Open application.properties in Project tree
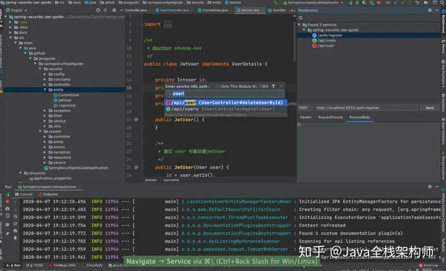The image size is (446, 271). (x=50, y=178)
